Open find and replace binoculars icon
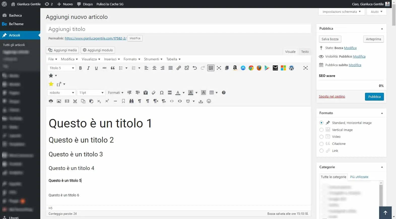This screenshot has width=396, height=219. [131, 101]
